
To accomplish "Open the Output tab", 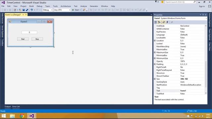I will [x=8, y=106].
